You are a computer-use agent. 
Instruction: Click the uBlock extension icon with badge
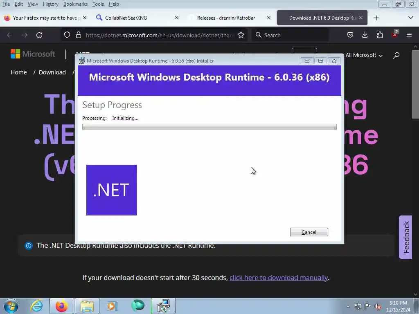tap(395, 34)
